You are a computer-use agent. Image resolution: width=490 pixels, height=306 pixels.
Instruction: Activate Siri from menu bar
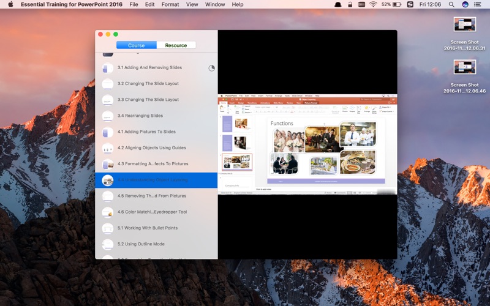pyautogui.click(x=465, y=4)
